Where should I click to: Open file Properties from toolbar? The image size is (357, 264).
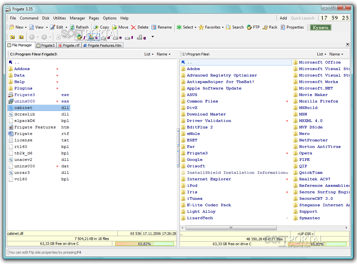(x=292, y=27)
